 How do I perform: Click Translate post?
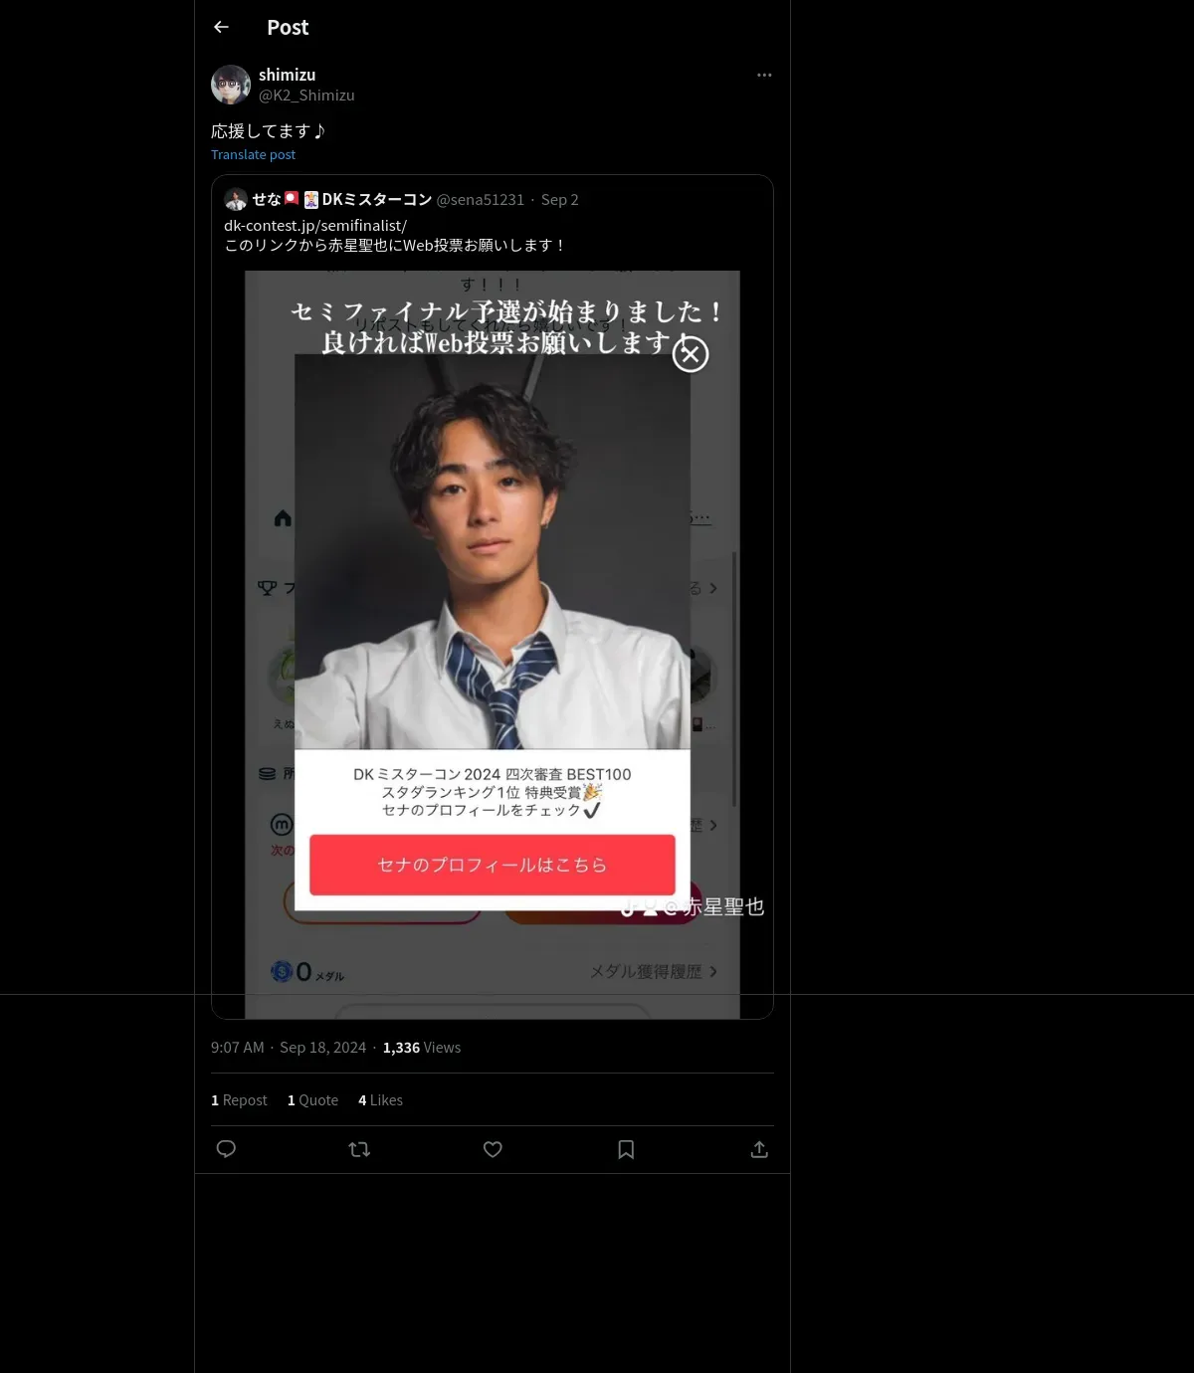click(x=253, y=154)
